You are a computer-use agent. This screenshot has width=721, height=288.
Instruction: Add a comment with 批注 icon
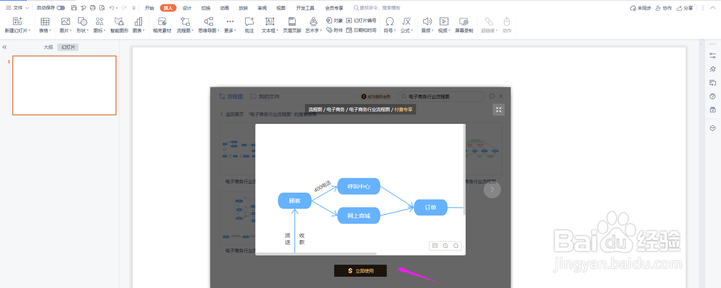[249, 21]
